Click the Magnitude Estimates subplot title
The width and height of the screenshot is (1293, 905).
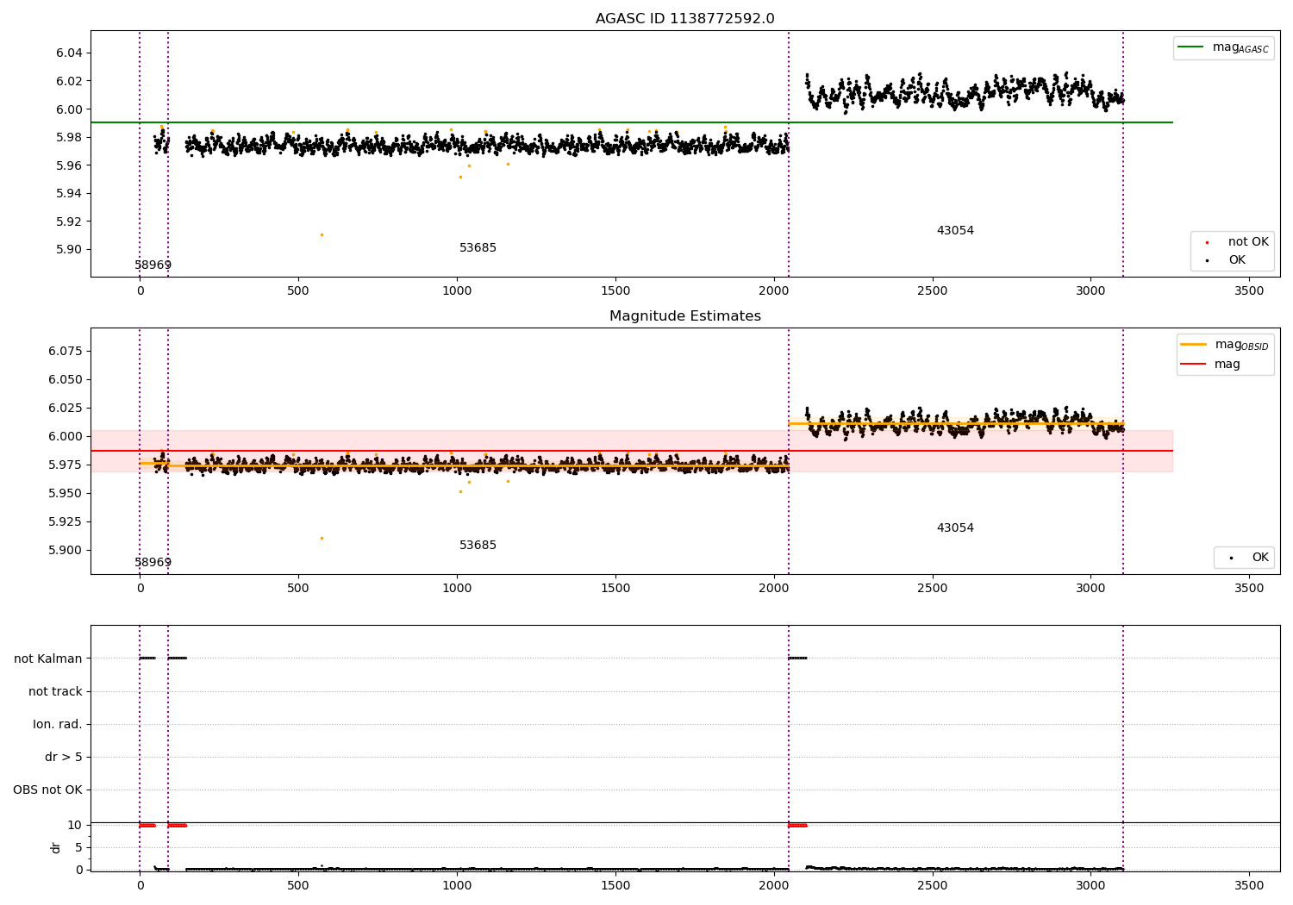(684, 316)
